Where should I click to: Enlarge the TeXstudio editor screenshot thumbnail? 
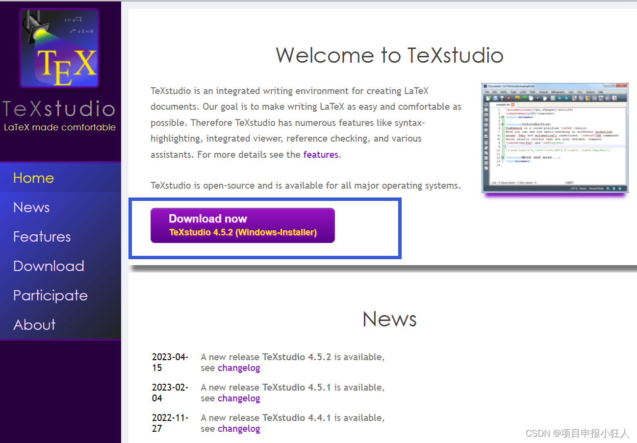[x=555, y=138]
